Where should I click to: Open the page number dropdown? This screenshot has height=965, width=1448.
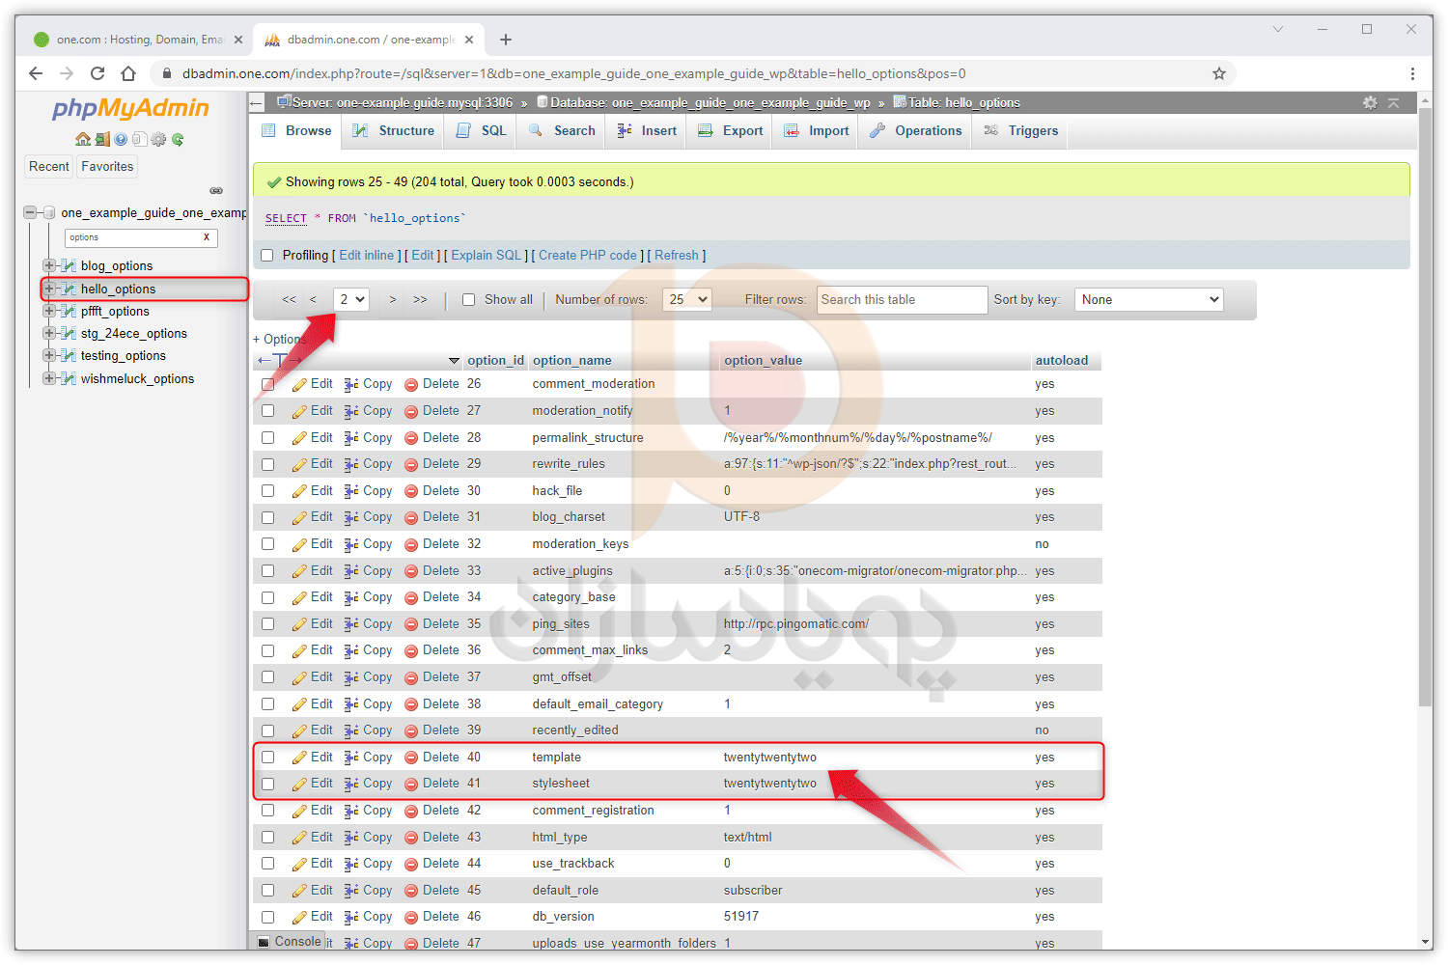[351, 300]
